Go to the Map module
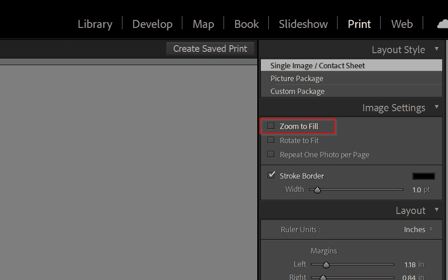Screen dimensions: 448x280 pos(203,24)
